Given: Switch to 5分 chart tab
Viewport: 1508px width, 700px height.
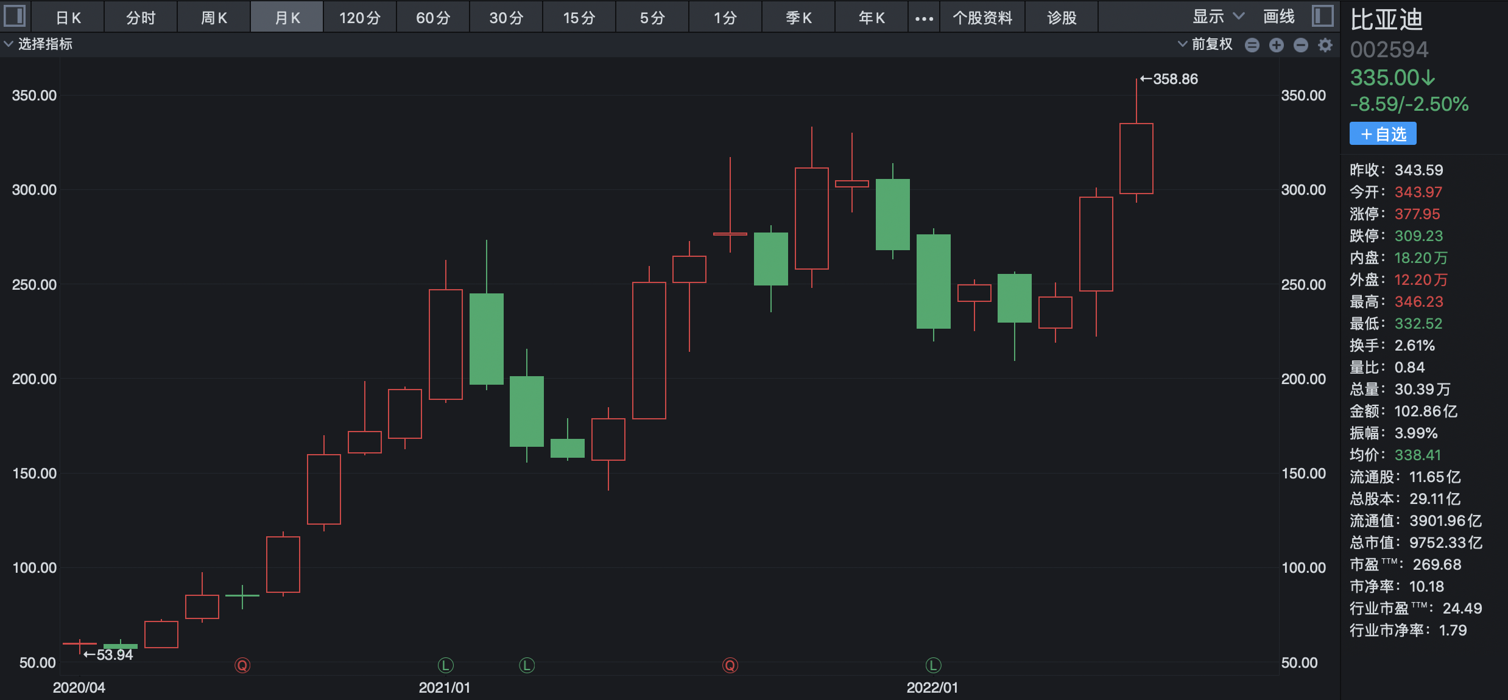Looking at the screenshot, I should pyautogui.click(x=652, y=18).
